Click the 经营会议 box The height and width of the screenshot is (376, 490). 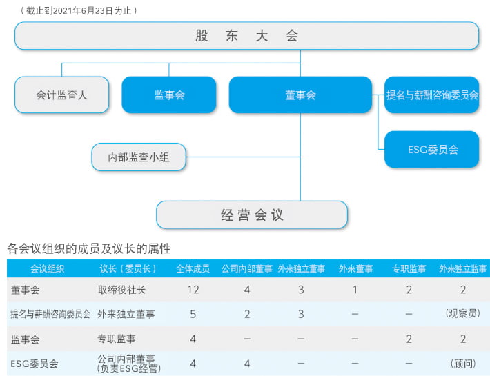coord(252,215)
